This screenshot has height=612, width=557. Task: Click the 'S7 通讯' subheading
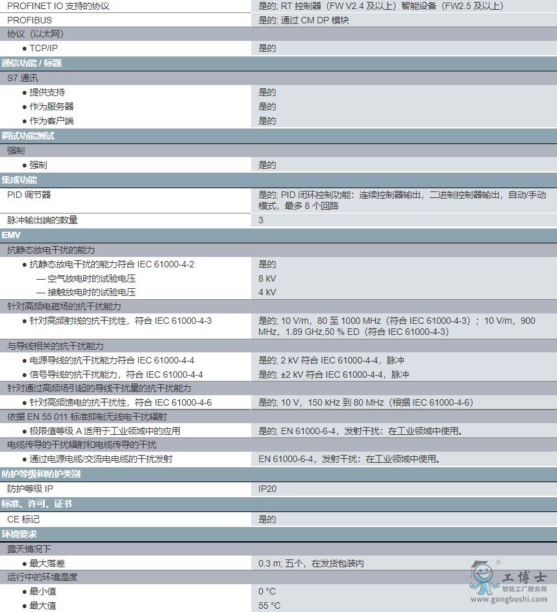[23, 78]
